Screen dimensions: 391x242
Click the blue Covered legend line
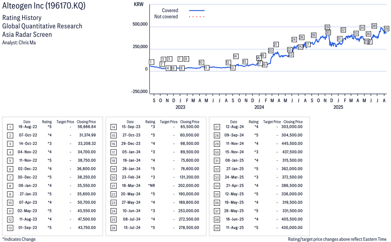(197, 11)
